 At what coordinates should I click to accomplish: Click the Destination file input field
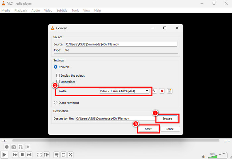(115, 119)
